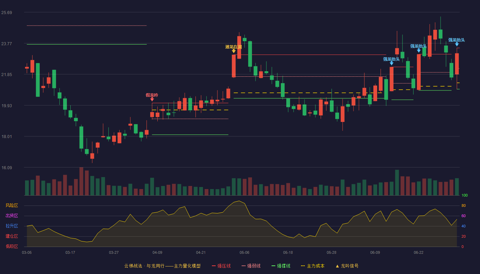This screenshot has height=274, width=480.
Task: Click the 04-09 date label
Action: (157, 252)
